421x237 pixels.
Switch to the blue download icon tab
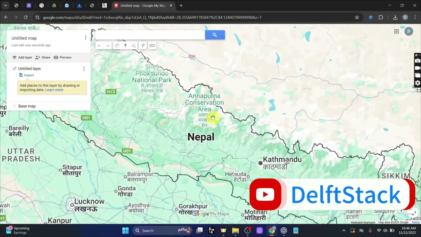(79, 6)
